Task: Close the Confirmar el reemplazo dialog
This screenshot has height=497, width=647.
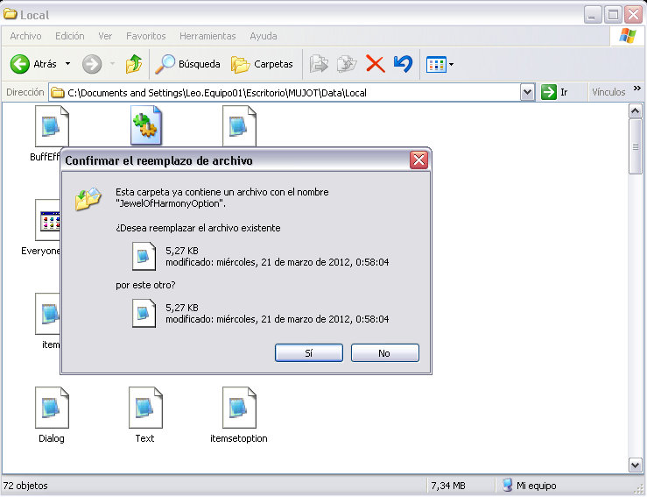Action: 418,160
